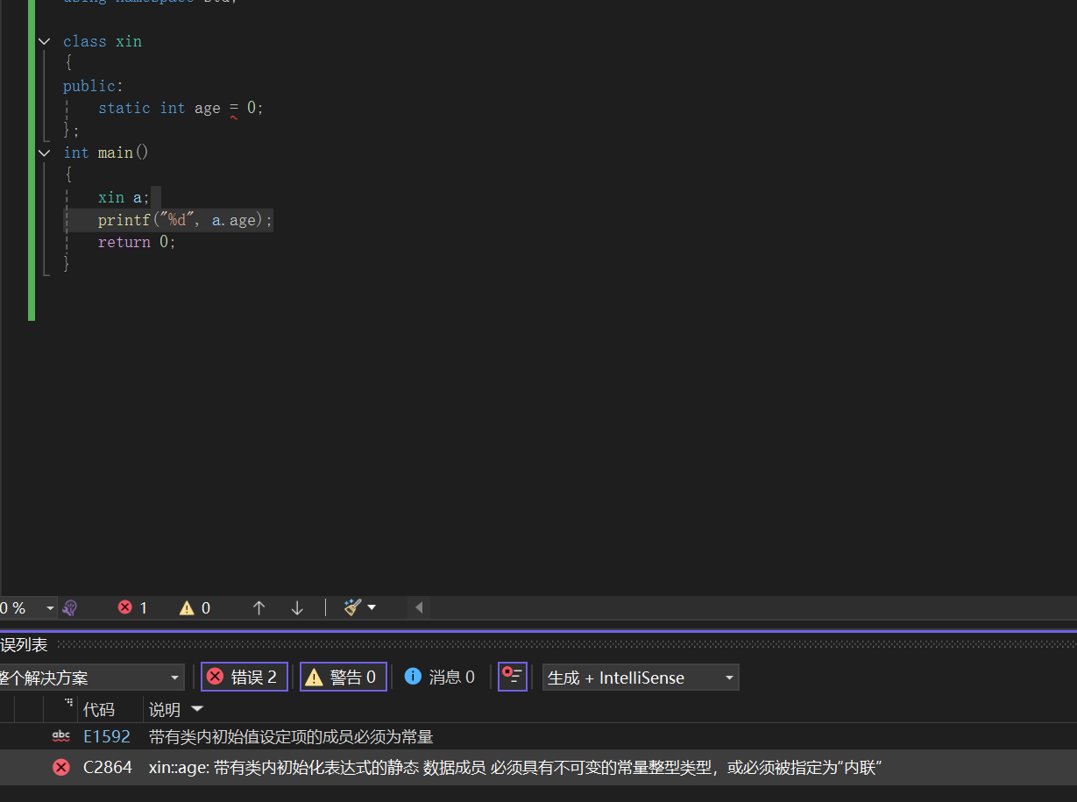Image resolution: width=1077 pixels, height=802 pixels.
Task: Open the 生成 + IntelliSense source dropdown
Action: point(641,678)
